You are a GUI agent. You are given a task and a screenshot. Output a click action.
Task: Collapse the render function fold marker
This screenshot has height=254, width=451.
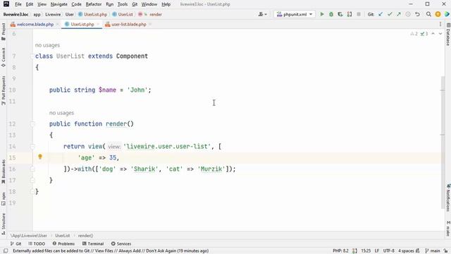coord(32,124)
